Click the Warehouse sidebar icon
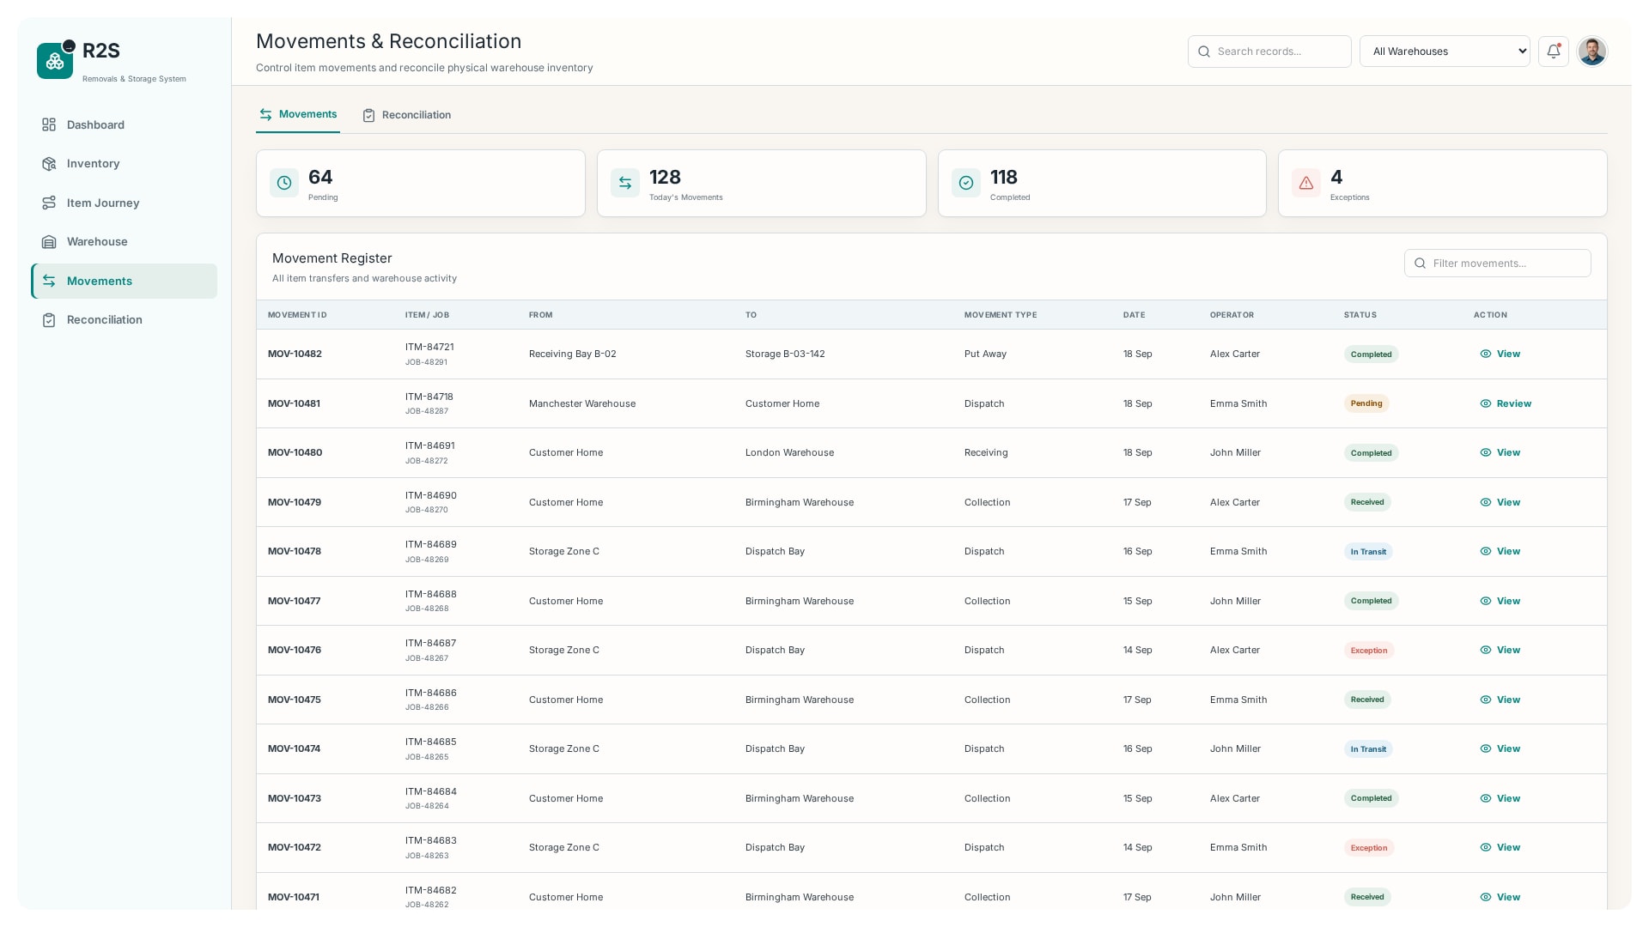 coord(49,242)
